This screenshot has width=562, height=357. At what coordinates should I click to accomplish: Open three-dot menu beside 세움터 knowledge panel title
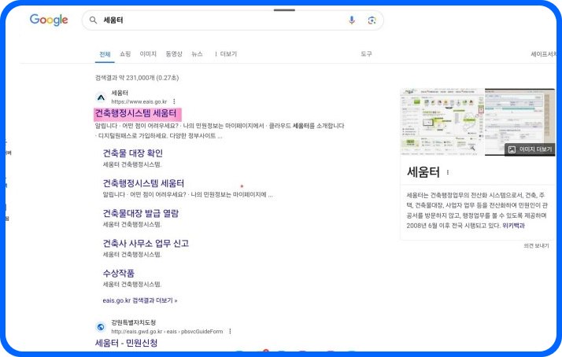[x=448, y=172]
